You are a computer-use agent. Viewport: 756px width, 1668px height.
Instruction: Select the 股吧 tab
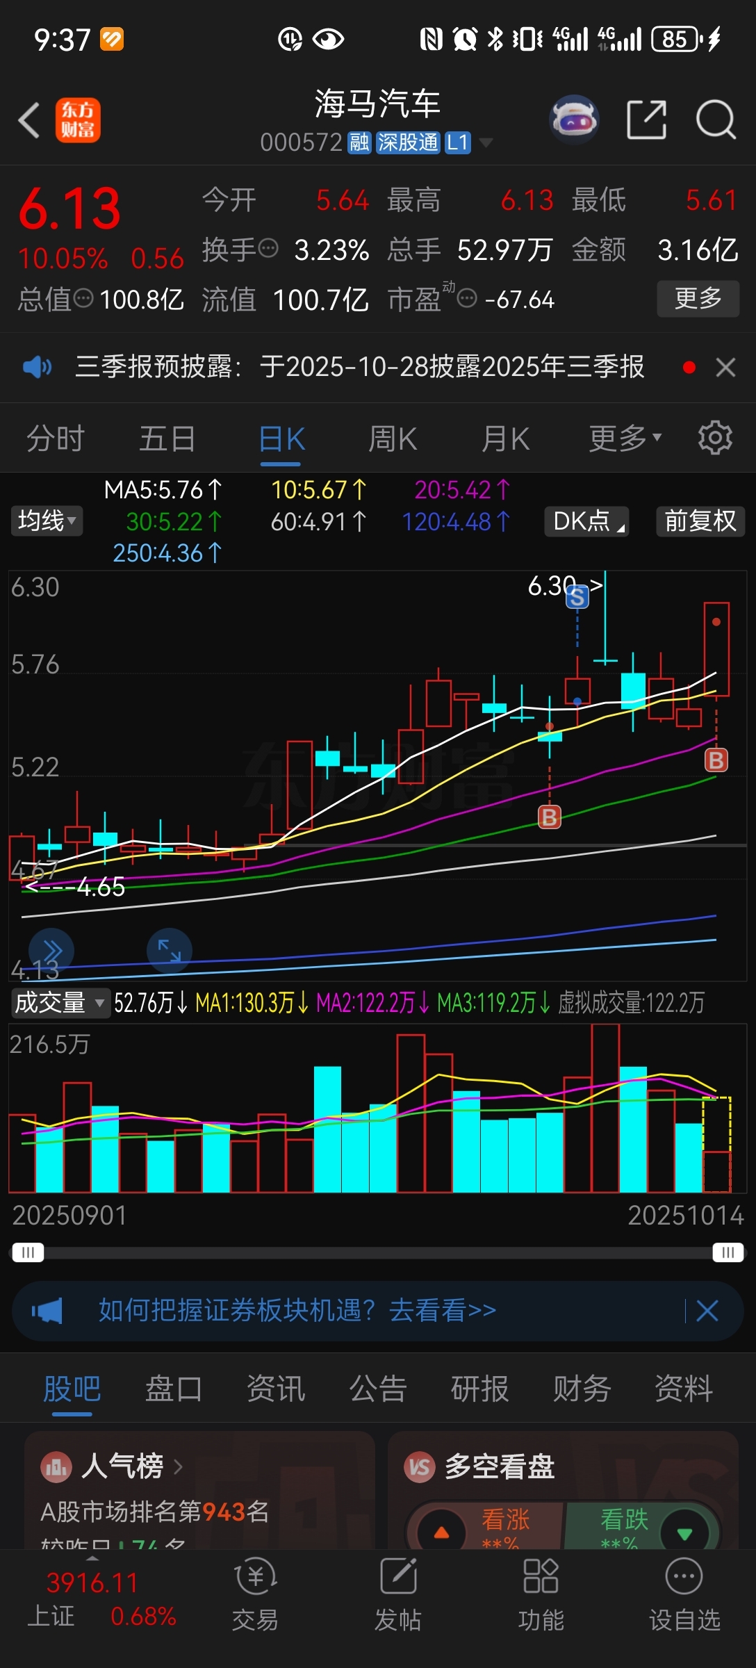coord(72,1389)
